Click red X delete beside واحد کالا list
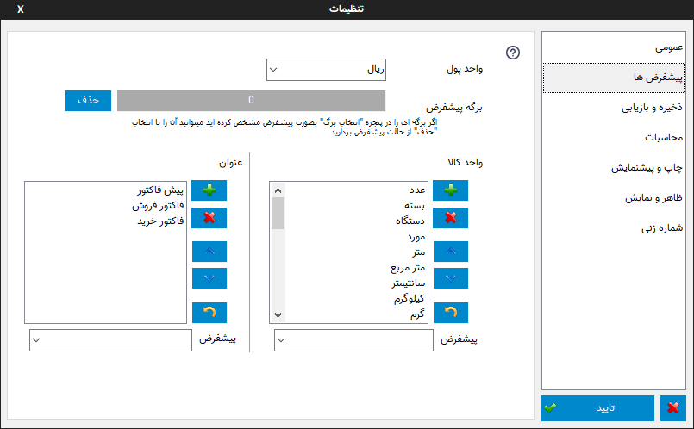The image size is (694, 429). coord(450,217)
